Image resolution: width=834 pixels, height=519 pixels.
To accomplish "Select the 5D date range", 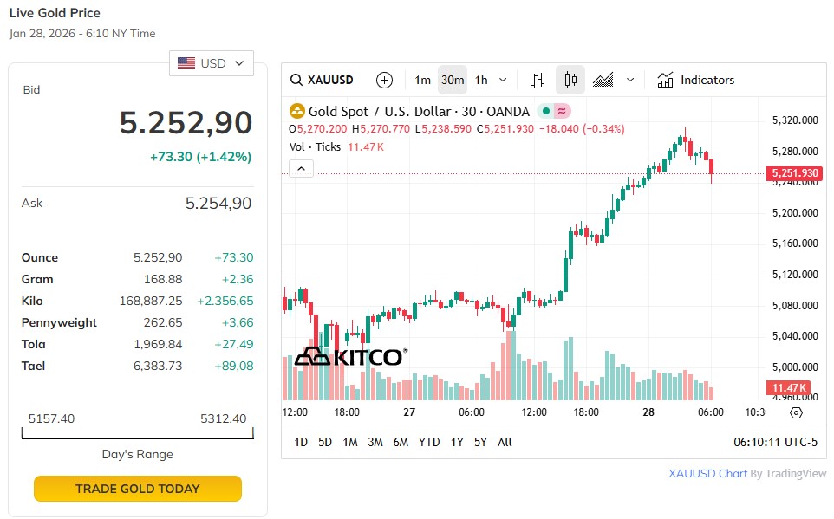I will click(x=325, y=442).
